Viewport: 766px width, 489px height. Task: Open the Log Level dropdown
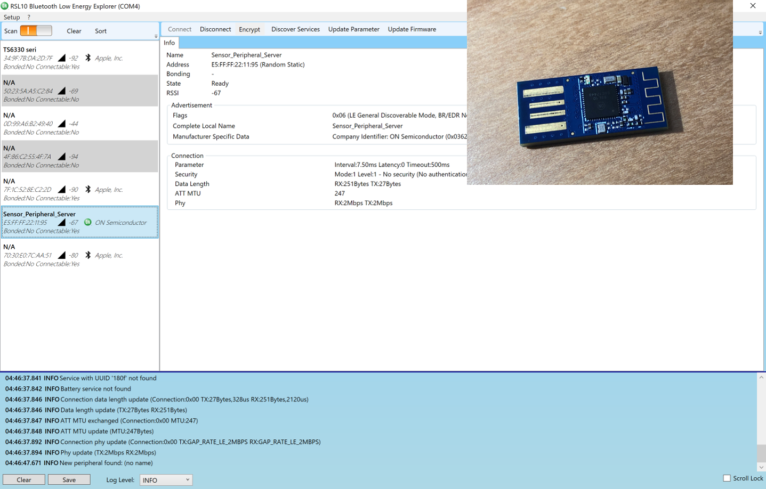point(166,480)
